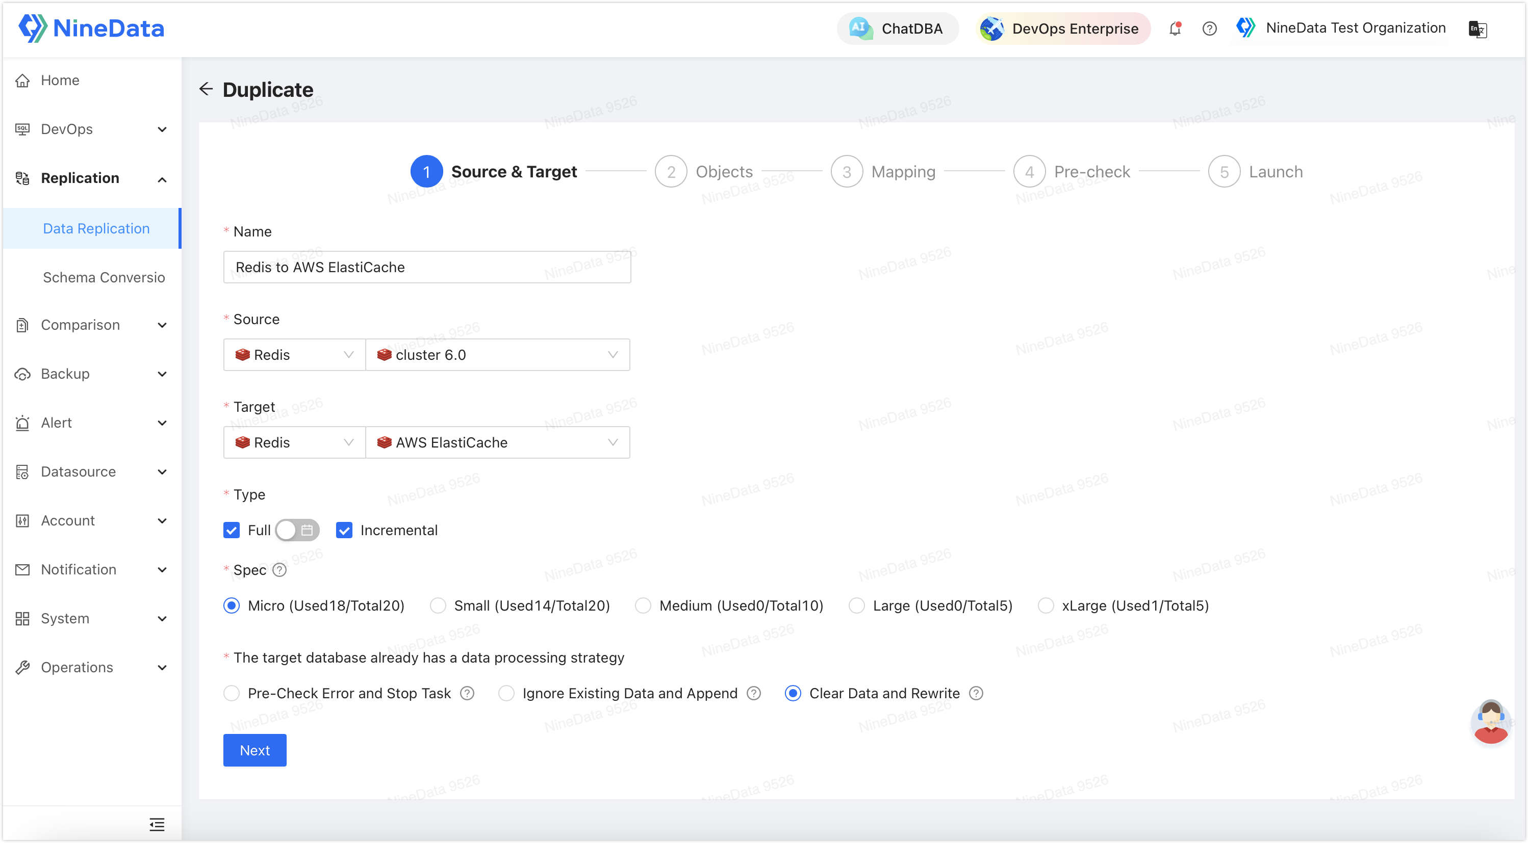
Task: Expand the System menu chevron
Action: [x=162, y=618]
